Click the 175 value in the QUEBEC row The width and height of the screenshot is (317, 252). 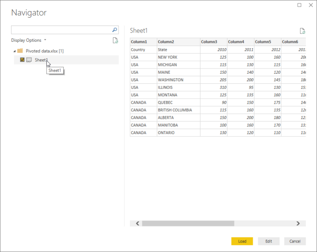tap(267, 102)
